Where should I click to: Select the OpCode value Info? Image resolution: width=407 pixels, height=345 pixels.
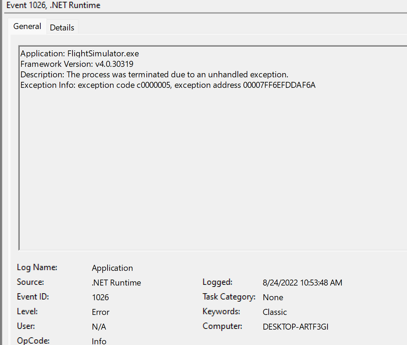point(99,341)
